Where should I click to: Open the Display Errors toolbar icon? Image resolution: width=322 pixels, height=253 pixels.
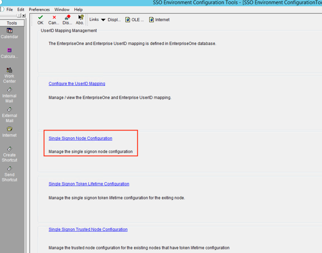coord(67,17)
